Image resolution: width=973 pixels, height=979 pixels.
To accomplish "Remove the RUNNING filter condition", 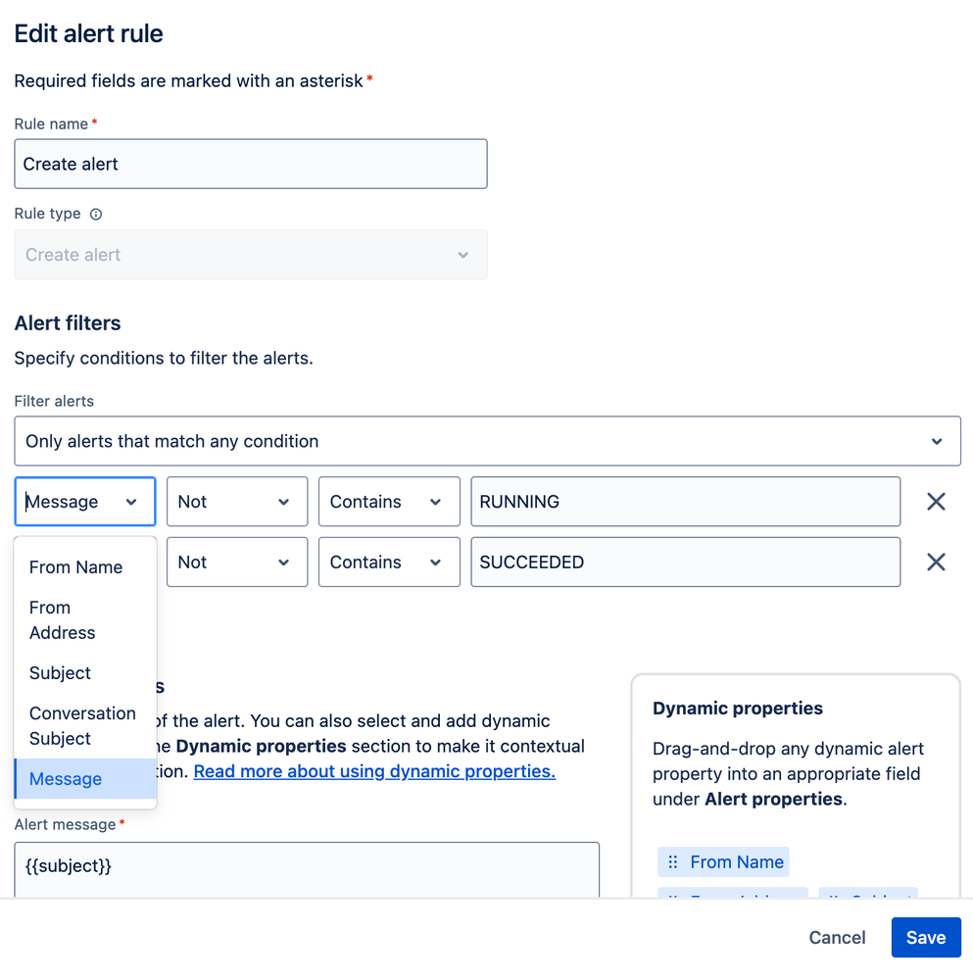I will click(x=936, y=502).
